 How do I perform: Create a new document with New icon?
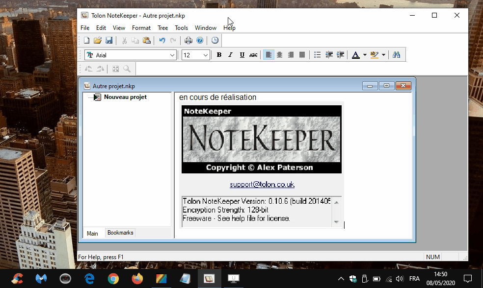click(x=86, y=40)
